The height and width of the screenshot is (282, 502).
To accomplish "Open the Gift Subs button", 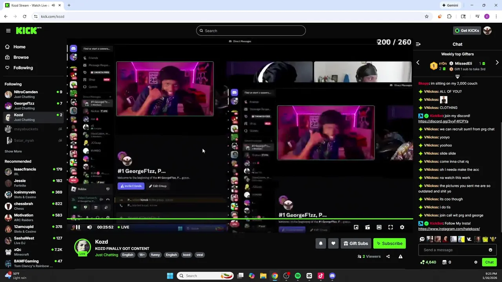I will coord(356,243).
